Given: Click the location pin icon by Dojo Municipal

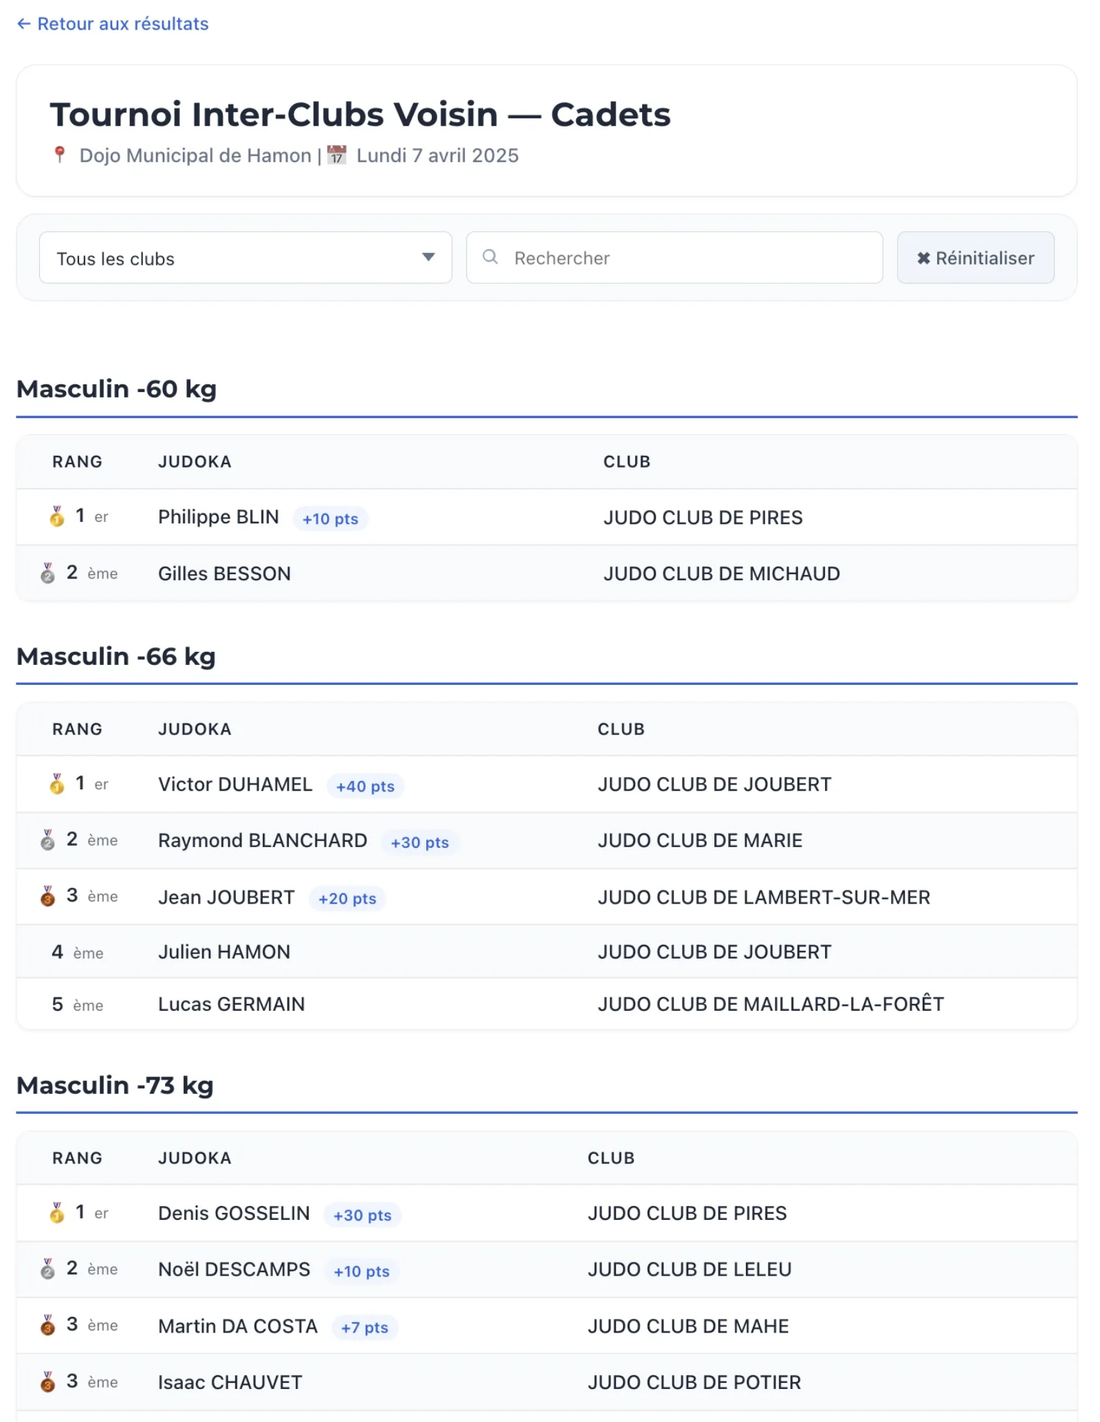Looking at the screenshot, I should pos(60,155).
